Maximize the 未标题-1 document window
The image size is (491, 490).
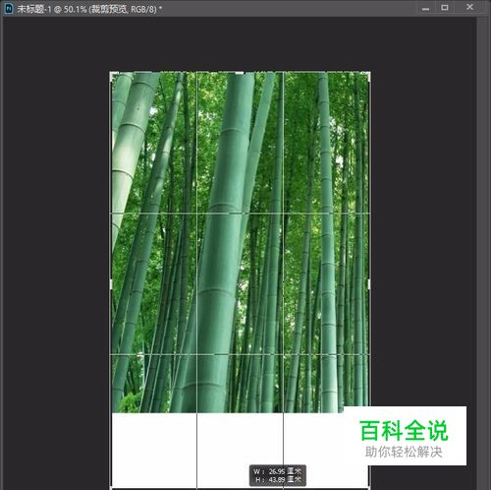[445, 8]
